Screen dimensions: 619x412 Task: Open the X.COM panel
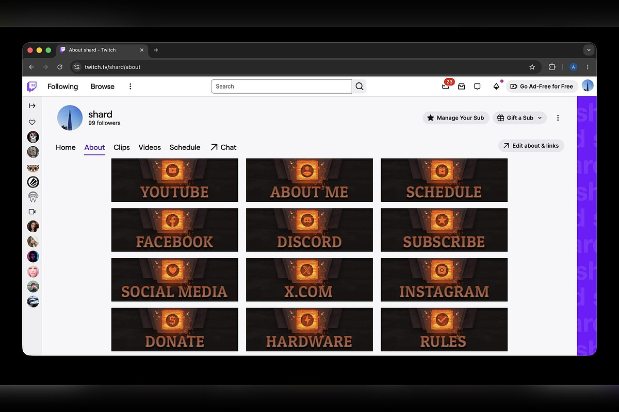click(x=309, y=280)
